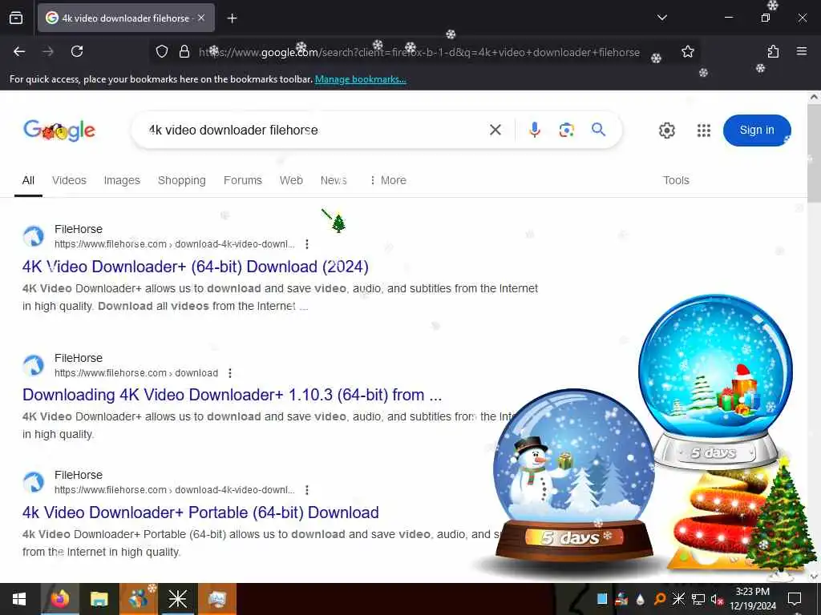Open Google quick settings gear
The height and width of the screenshot is (615, 821).
tap(666, 131)
